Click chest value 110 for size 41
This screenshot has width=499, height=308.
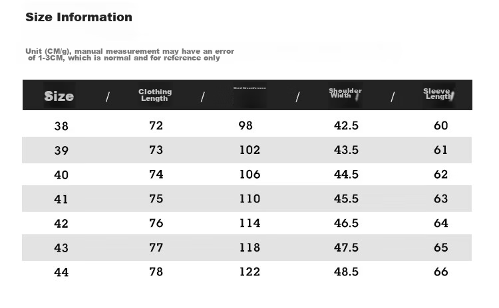pyautogui.click(x=249, y=198)
